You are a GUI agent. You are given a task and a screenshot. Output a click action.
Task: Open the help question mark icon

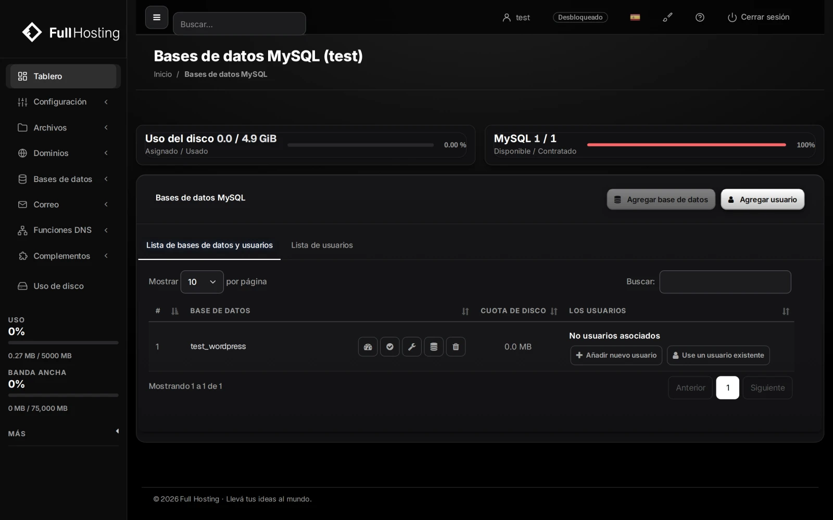(x=700, y=17)
